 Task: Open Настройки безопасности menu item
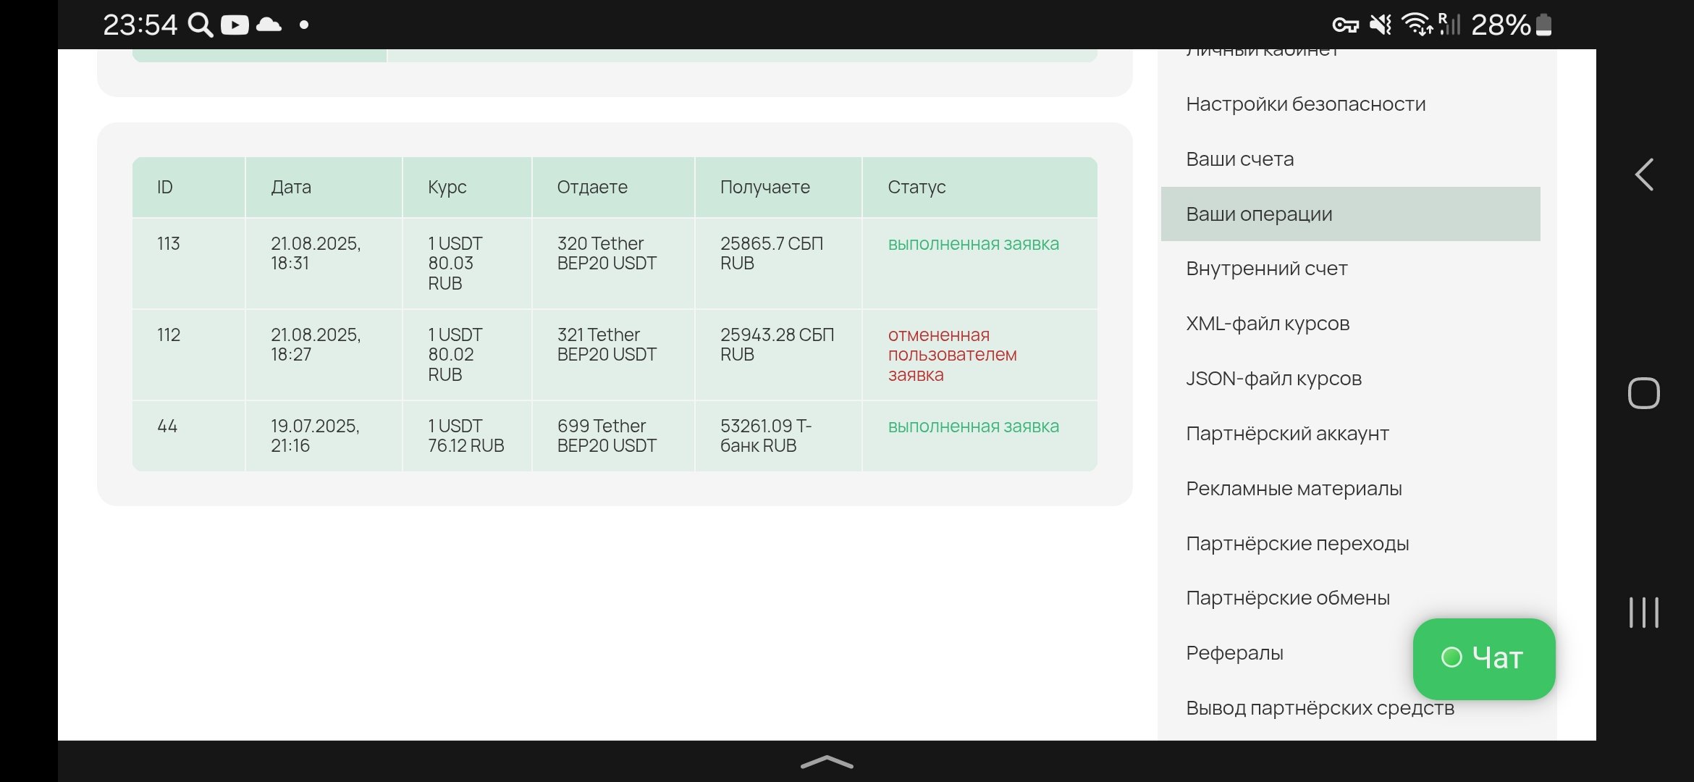pos(1305,104)
